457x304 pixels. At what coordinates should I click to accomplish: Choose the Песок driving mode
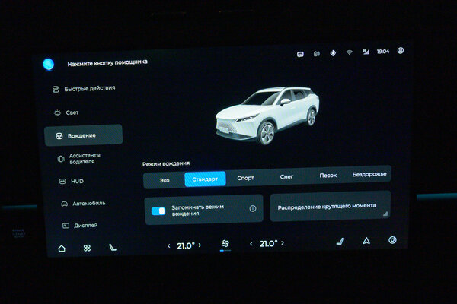(328, 176)
